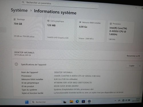
Task: Open the taskbar clock and date
Action: [x=136, y=100]
